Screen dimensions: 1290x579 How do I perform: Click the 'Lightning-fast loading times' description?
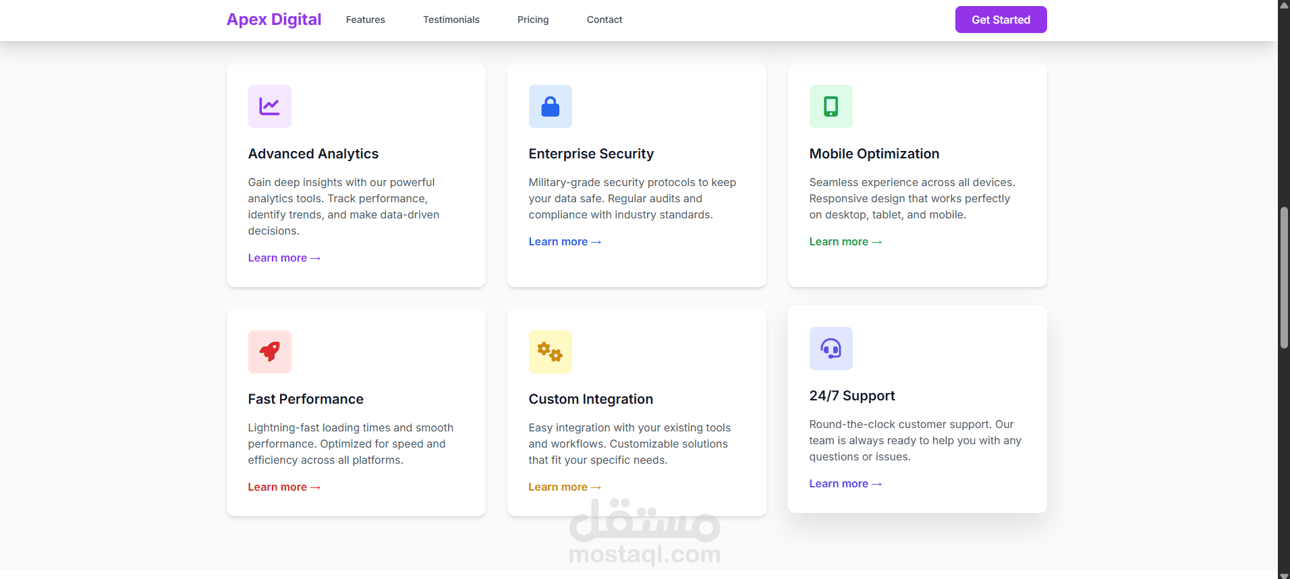point(351,444)
